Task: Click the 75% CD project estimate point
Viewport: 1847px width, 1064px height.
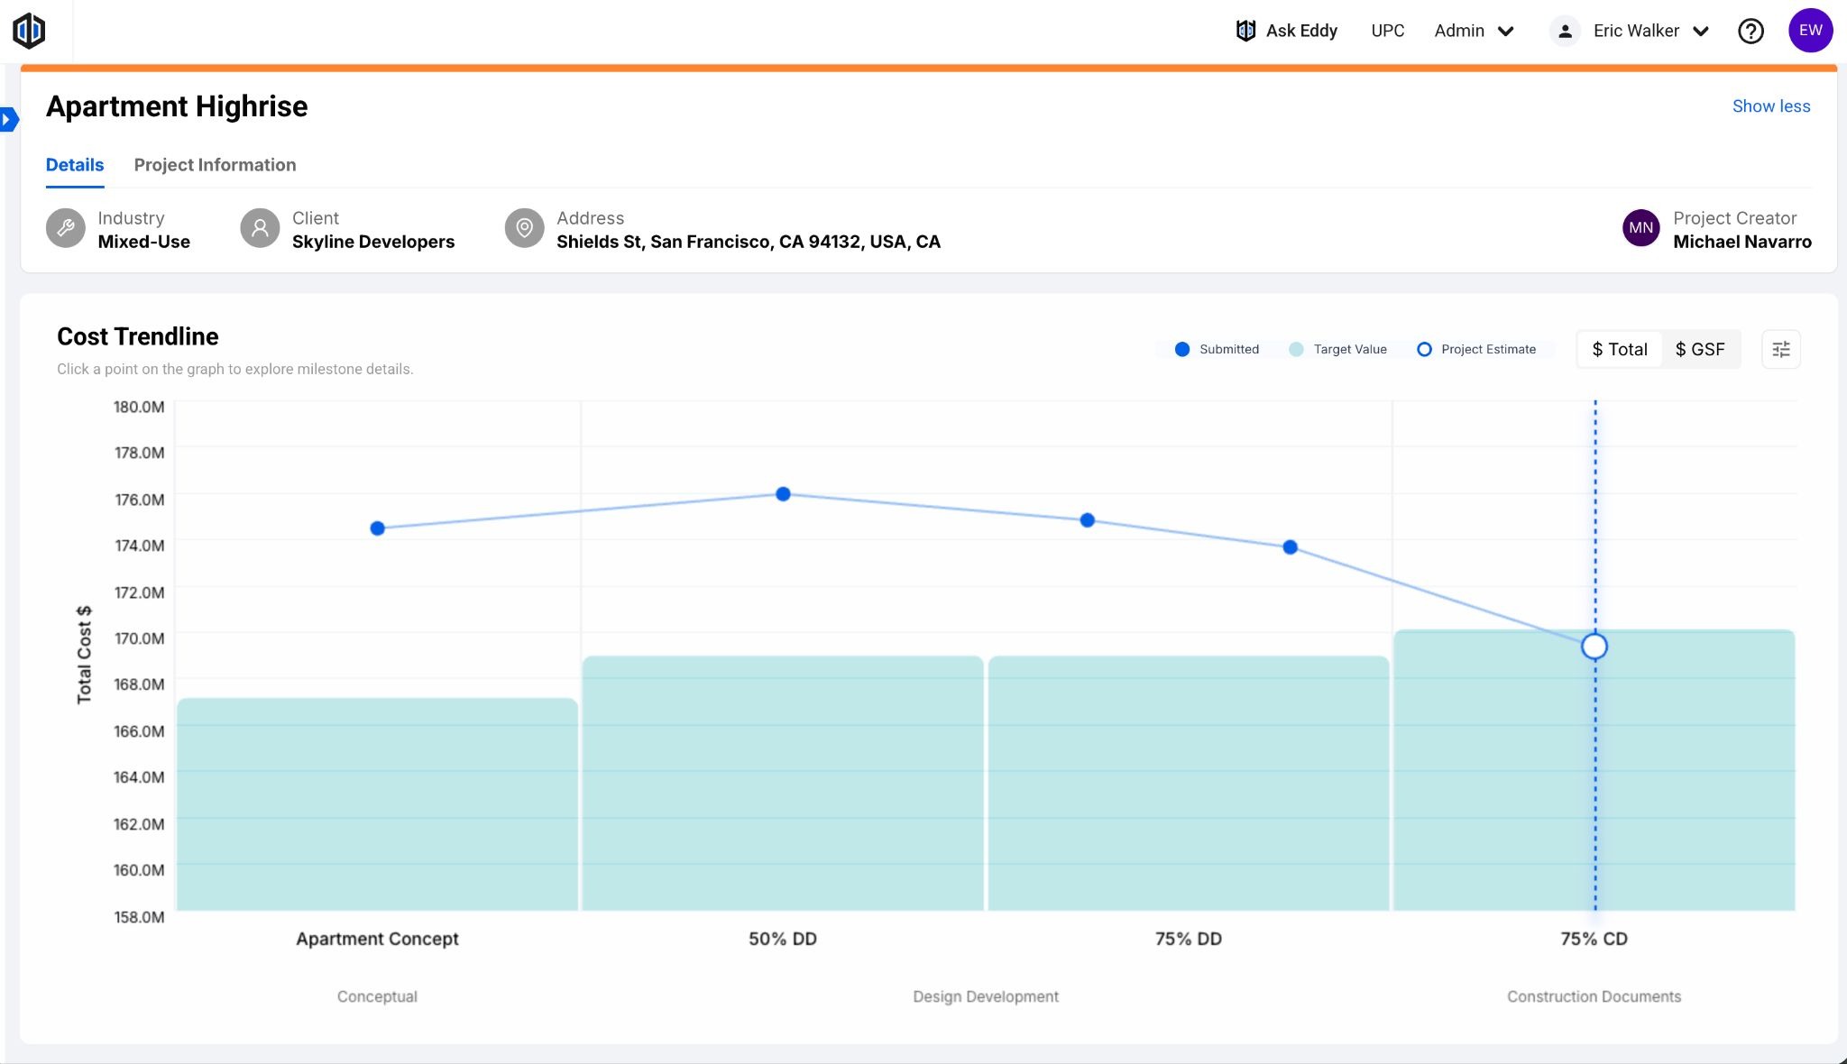Action: 1594,647
